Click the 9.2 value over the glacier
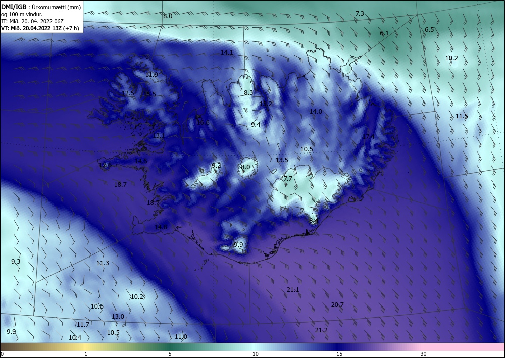Viewport: 505px width, 358px height. tap(216, 166)
